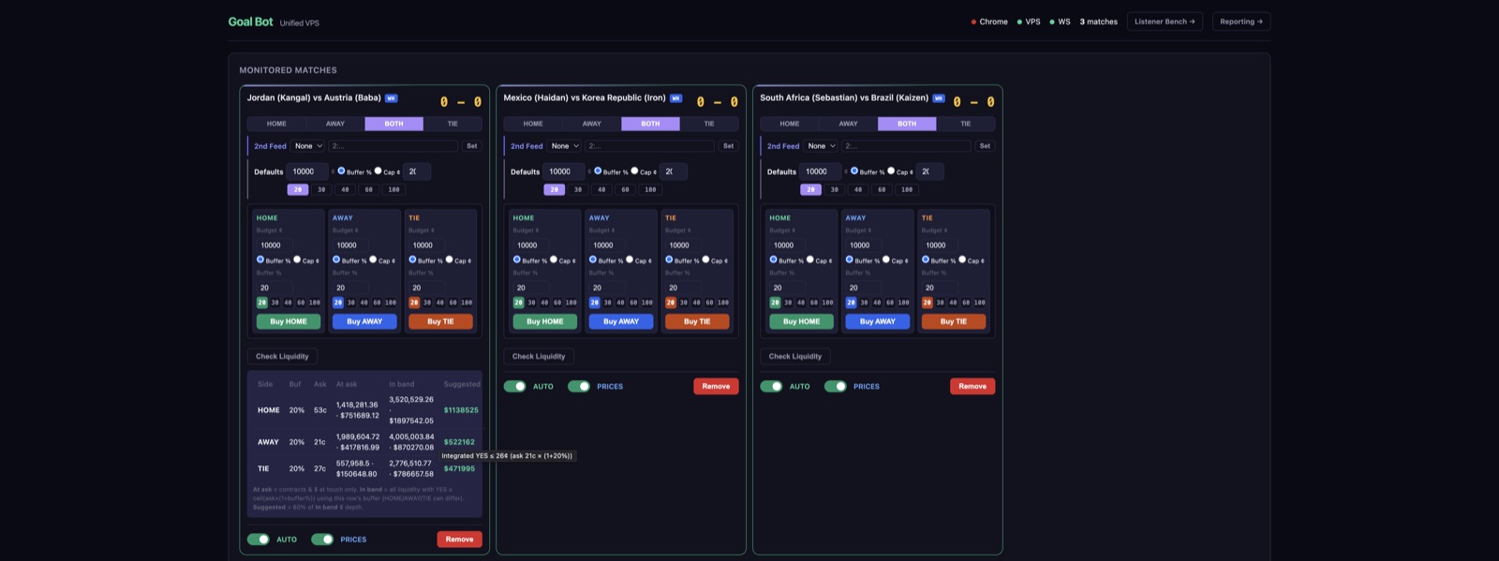Toggle PRICES switch in Jordan vs Austria card

(x=322, y=539)
